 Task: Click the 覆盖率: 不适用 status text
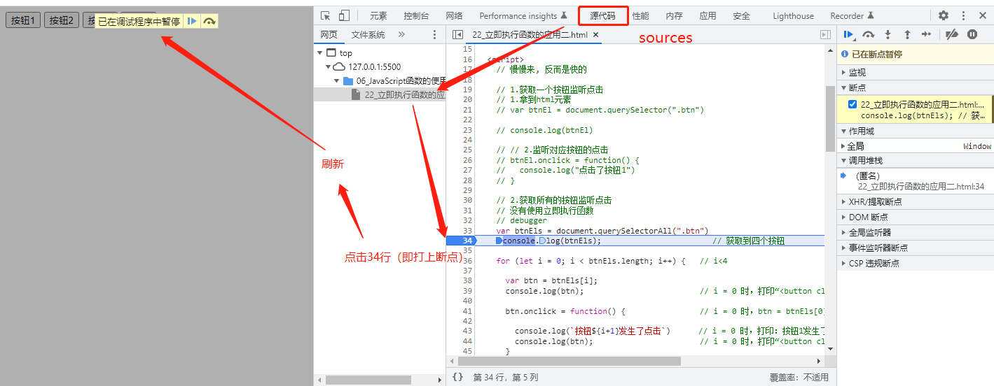(799, 377)
